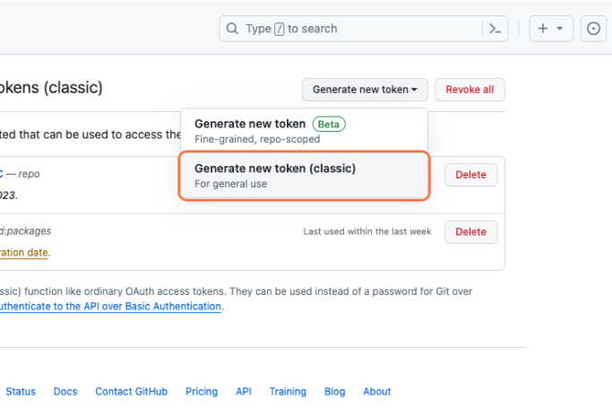Screen dimensions: 612x408
Task: Open the Status footer link
Action: point(21,392)
